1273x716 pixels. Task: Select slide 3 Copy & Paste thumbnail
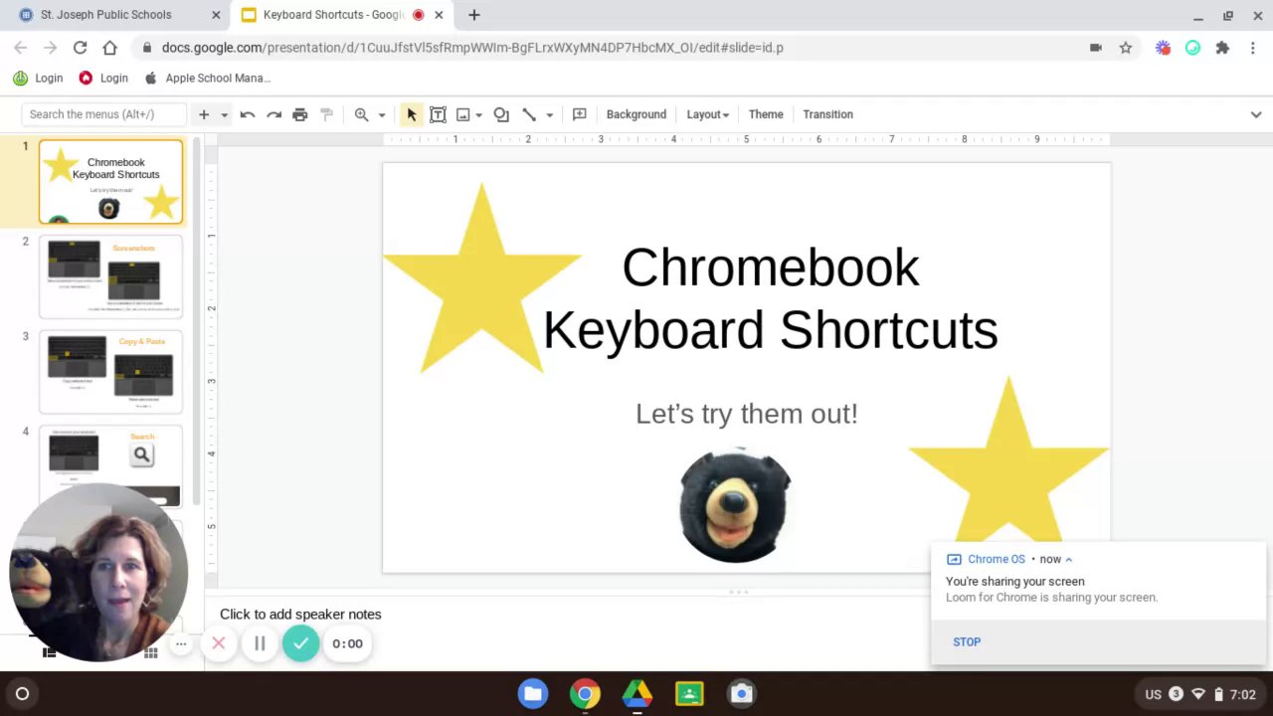coord(110,372)
